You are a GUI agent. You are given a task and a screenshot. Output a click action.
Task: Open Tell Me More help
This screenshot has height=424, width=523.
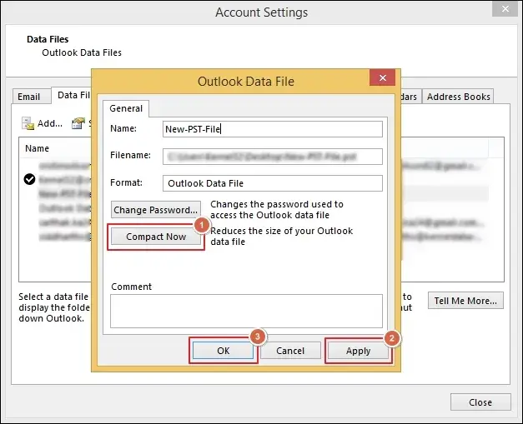(465, 300)
